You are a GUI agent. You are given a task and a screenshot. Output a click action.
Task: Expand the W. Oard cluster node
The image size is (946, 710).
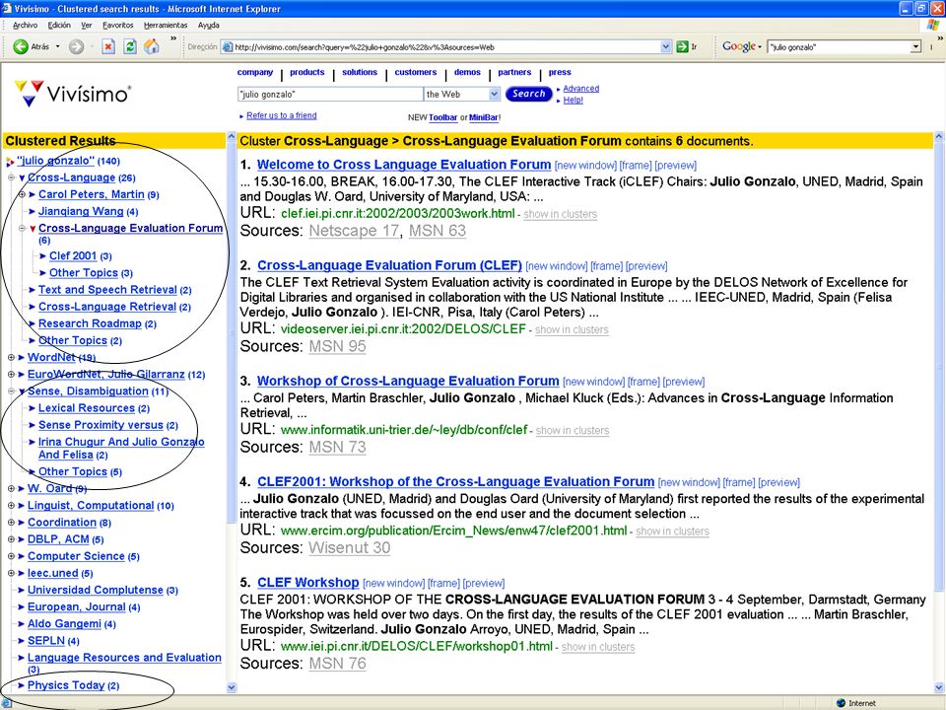coord(12,488)
